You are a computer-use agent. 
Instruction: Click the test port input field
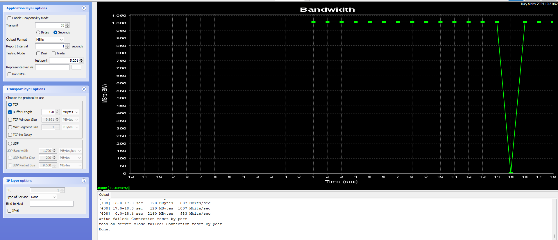click(x=64, y=61)
